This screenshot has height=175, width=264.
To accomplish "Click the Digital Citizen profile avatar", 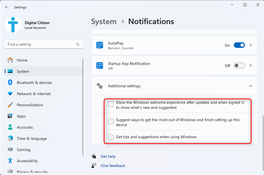I will tap(13, 25).
